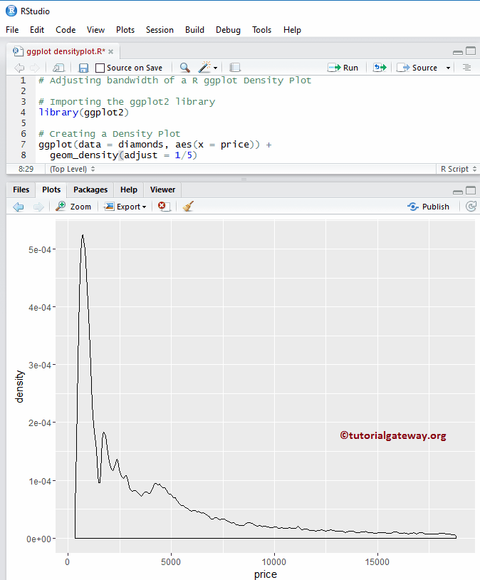The image size is (480, 580).
Task: Open the (Top Level) scope selector
Action: pyautogui.click(x=73, y=169)
